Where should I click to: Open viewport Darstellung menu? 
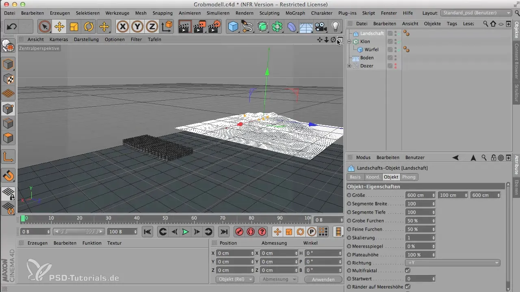[86, 39]
